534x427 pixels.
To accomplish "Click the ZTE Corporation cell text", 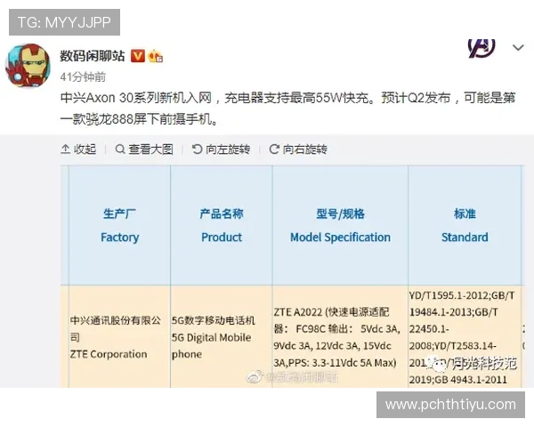I will pos(109,354).
